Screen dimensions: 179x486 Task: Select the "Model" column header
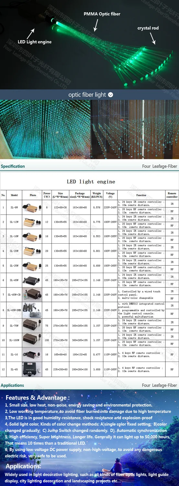point(14,195)
